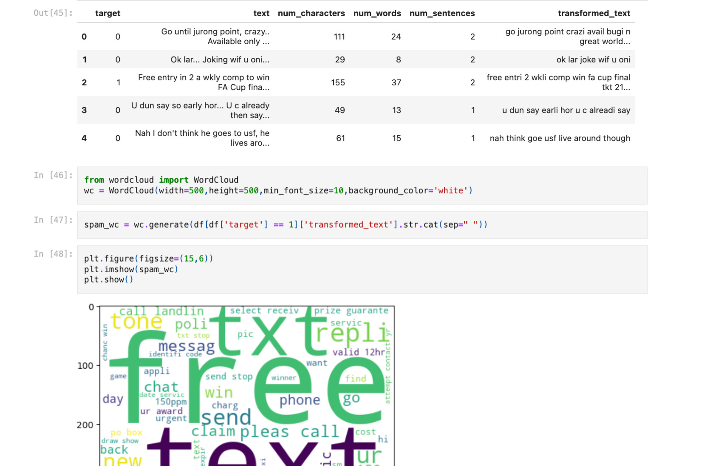Click the num_words value 24
This screenshot has width=707, height=466.
[x=396, y=37]
